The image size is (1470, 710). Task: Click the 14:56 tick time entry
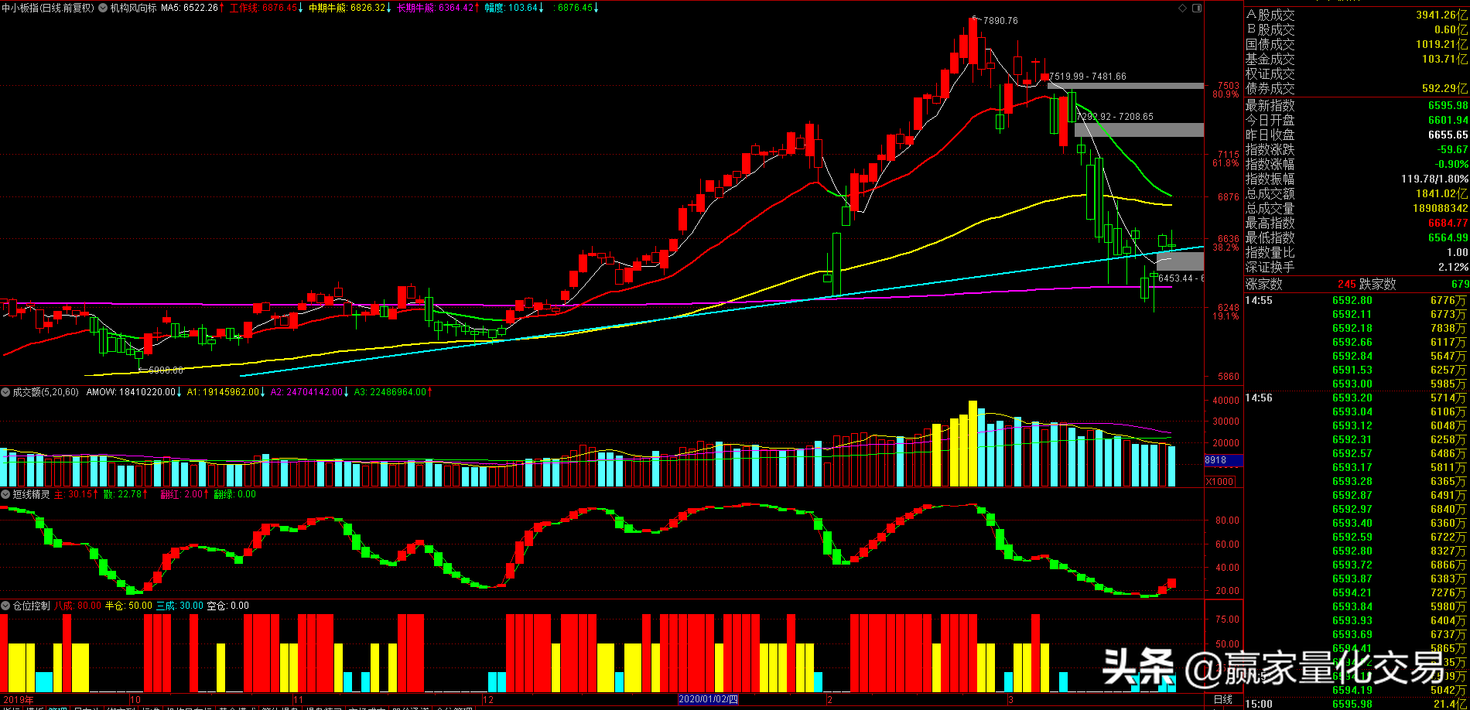1260,398
